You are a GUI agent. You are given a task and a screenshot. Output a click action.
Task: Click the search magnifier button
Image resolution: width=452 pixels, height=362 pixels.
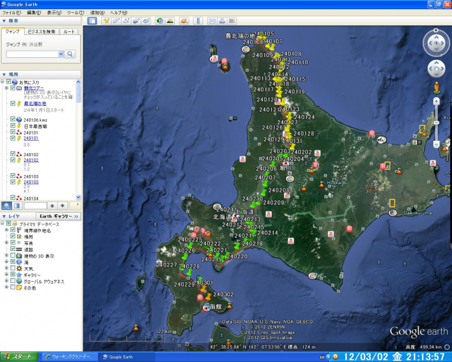pos(70,54)
